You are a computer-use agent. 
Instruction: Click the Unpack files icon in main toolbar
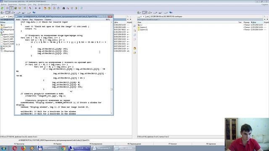pos(49,8)
